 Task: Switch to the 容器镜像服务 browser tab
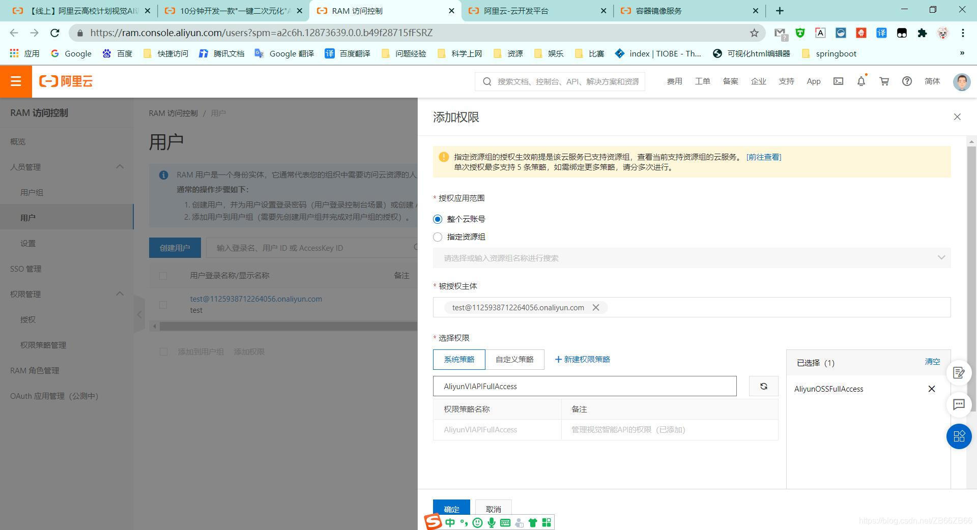(x=689, y=11)
